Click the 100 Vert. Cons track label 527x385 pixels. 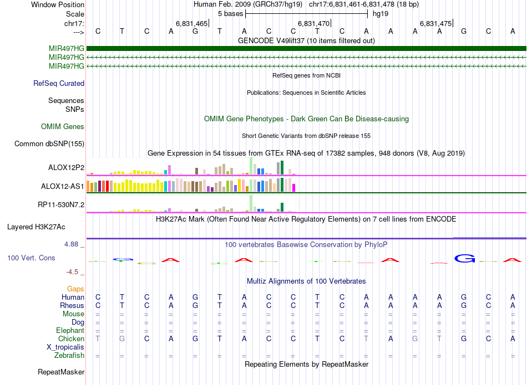[31, 258]
